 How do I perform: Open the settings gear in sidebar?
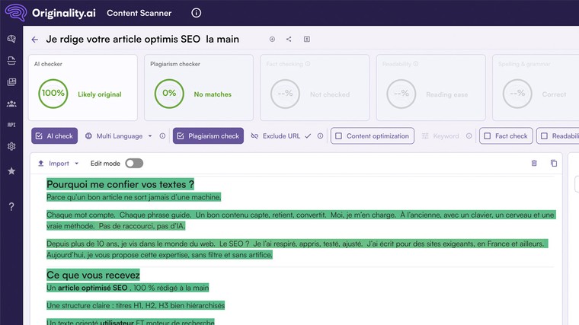coord(11,146)
